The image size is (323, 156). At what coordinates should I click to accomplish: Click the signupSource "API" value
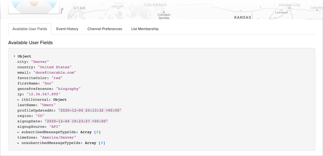pos(55,127)
